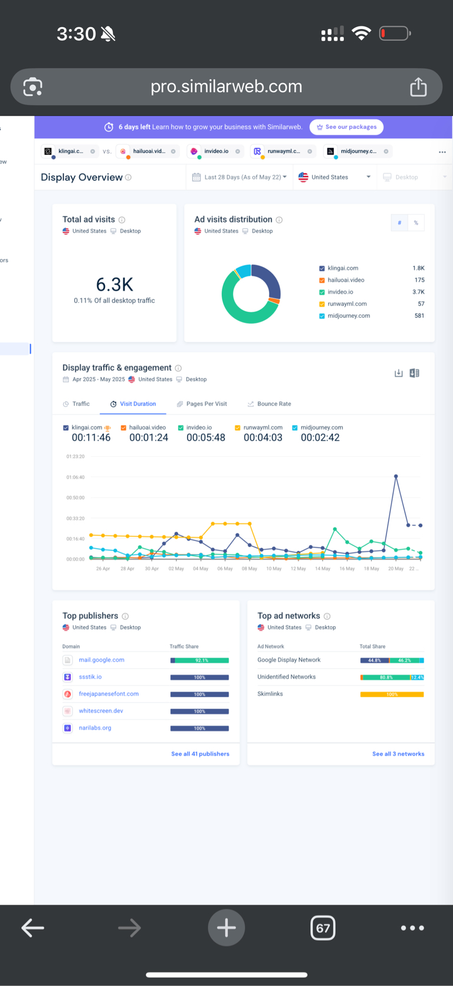Select the Visit Duration tab

[x=133, y=404]
